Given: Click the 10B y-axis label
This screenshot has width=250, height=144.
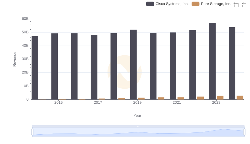Looking at the screenshot, I should (25, 86).
